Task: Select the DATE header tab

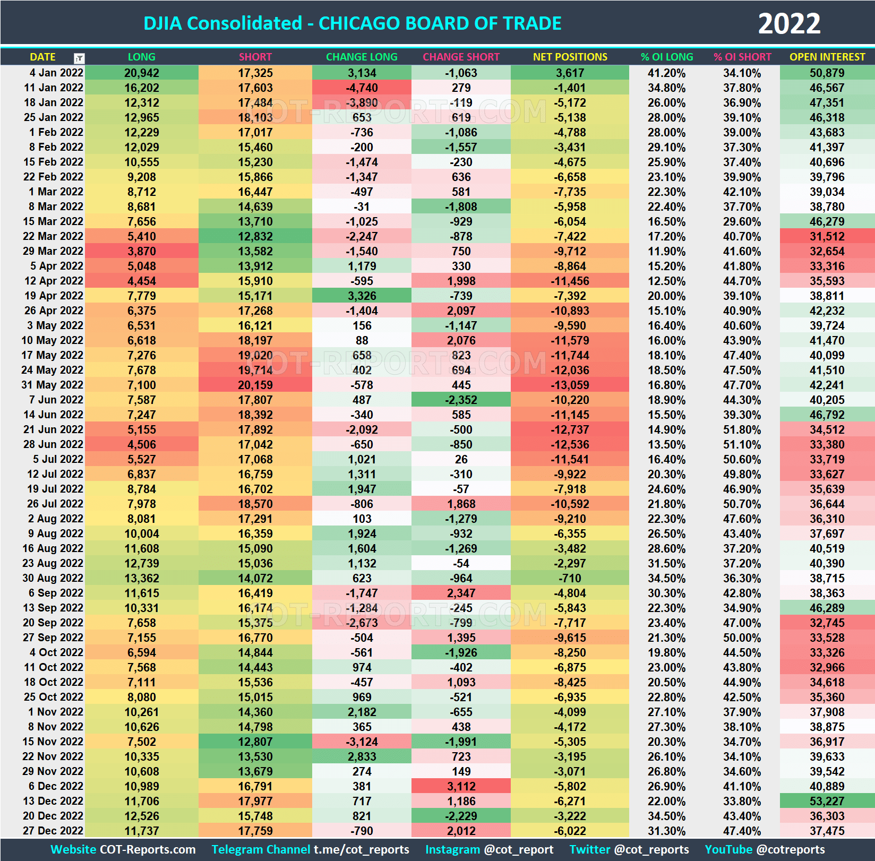Action: point(42,57)
